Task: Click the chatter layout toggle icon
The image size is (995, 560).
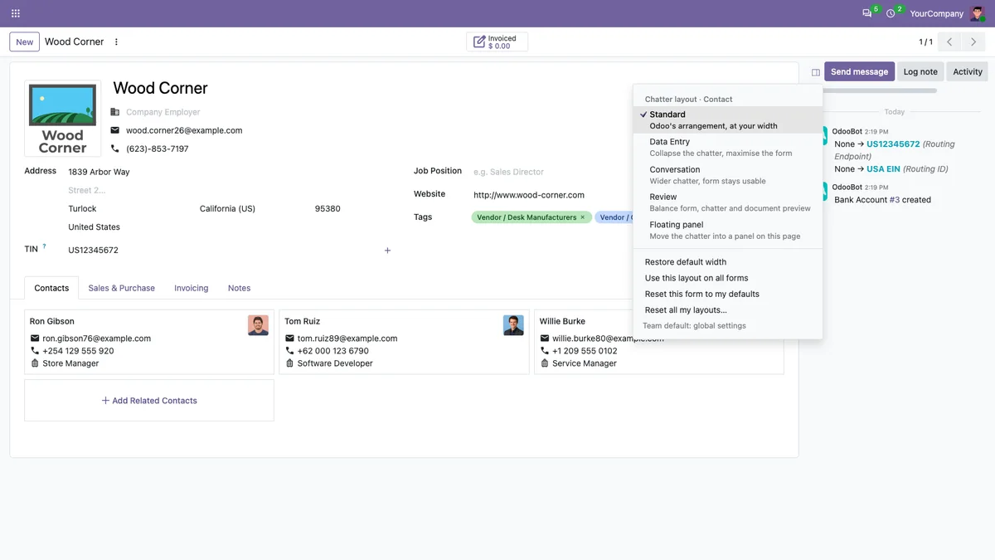Action: [816, 72]
